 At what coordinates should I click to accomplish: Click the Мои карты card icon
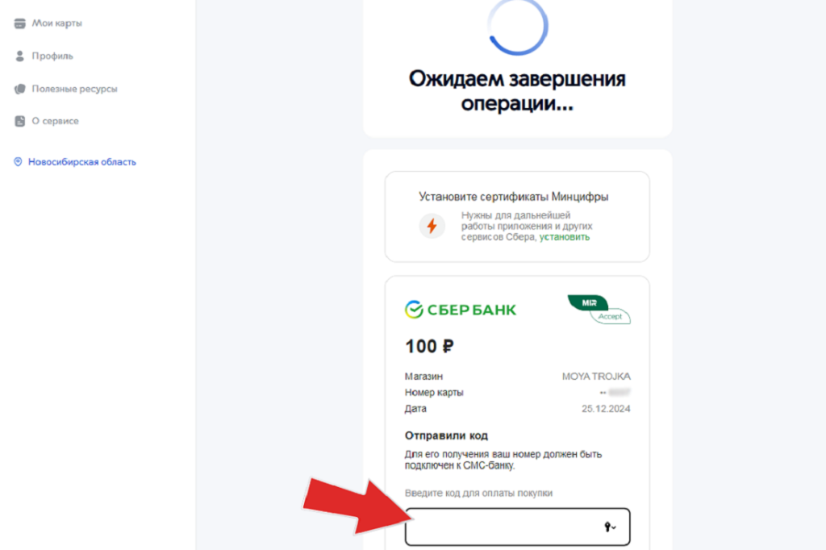tap(19, 23)
